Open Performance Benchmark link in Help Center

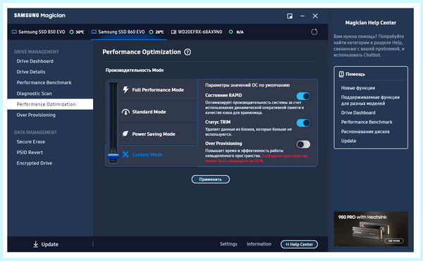coord(367,122)
